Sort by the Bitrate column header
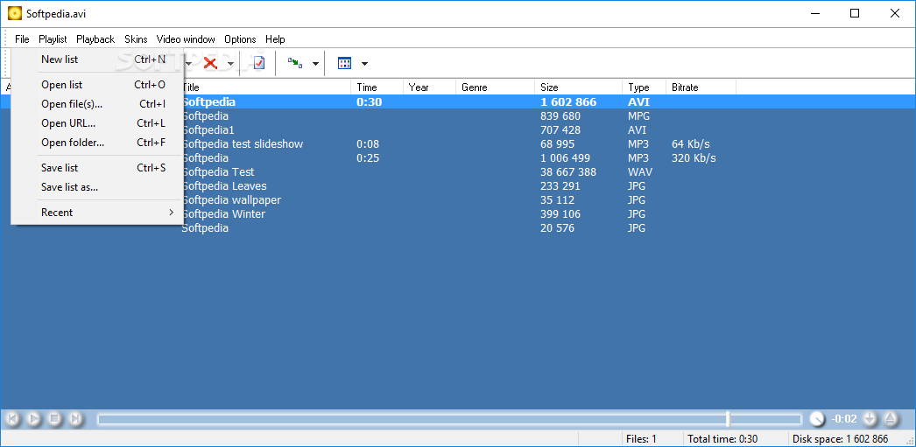Screen dimensions: 916x447 [x=701, y=87]
